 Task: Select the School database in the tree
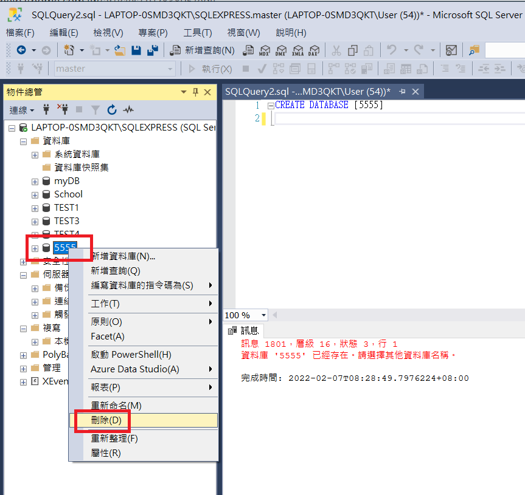pos(68,194)
